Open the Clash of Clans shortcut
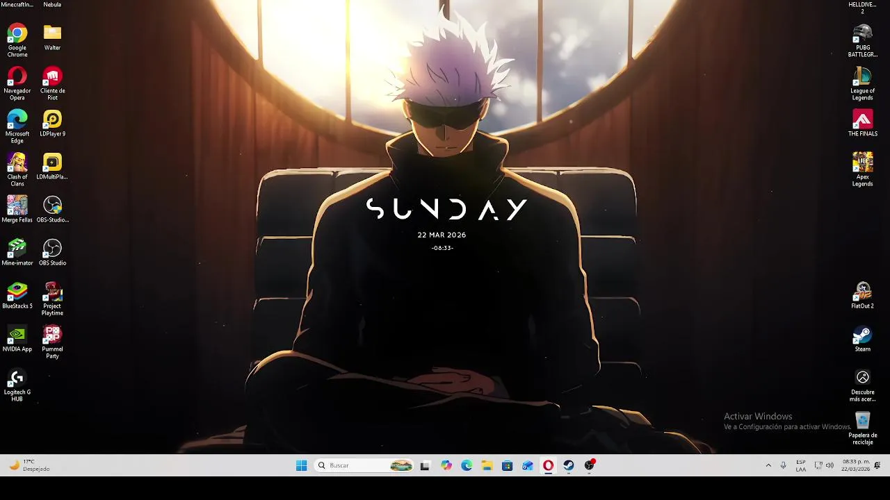Screen dimensions: 890x500 (x=17, y=169)
